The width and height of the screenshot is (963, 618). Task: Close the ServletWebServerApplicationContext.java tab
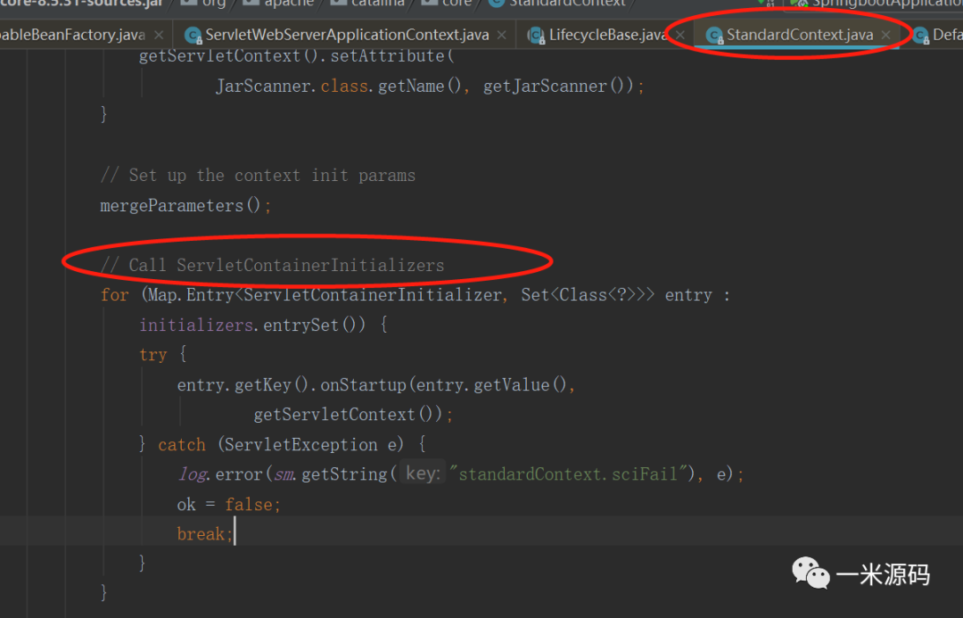click(x=502, y=36)
